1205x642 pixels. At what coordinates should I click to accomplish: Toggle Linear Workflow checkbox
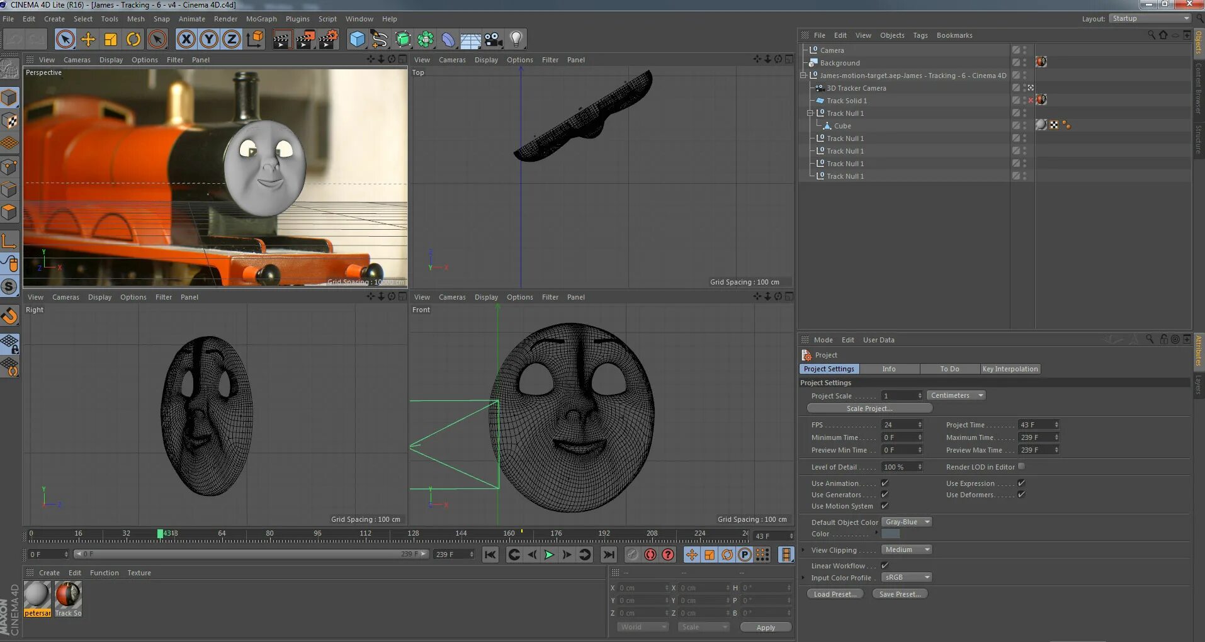click(885, 565)
